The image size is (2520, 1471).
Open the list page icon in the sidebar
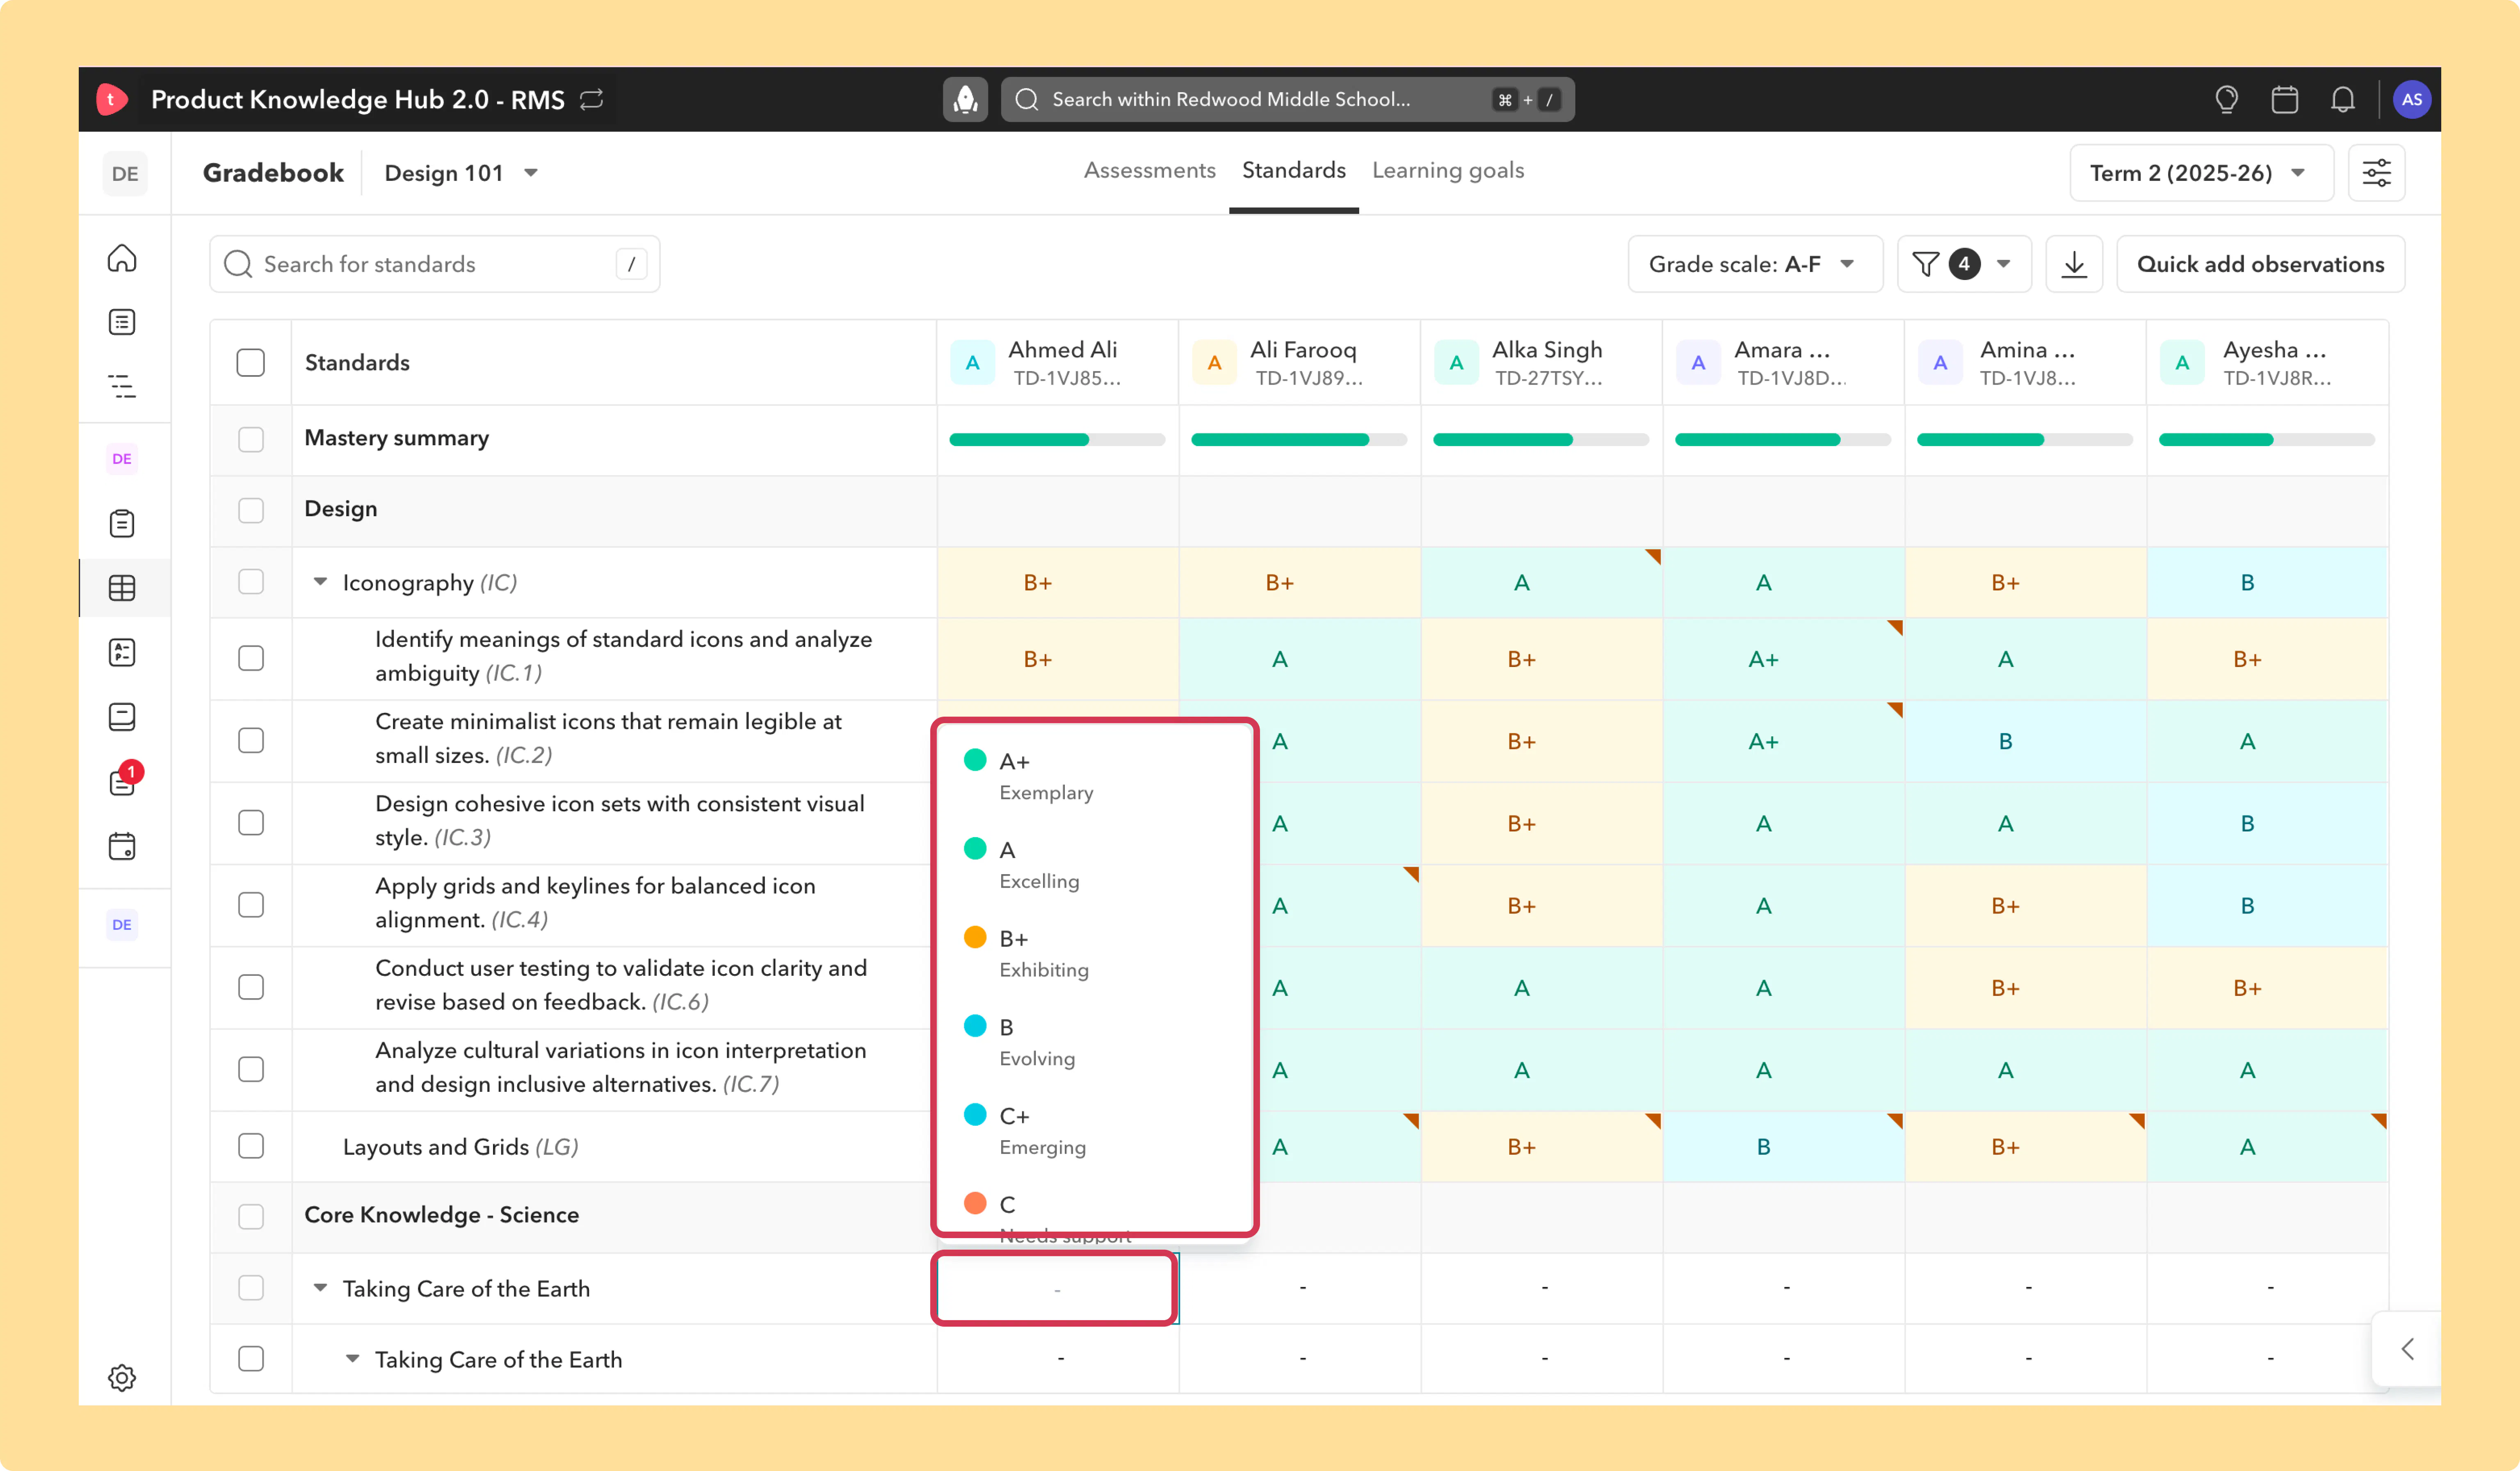[122, 322]
